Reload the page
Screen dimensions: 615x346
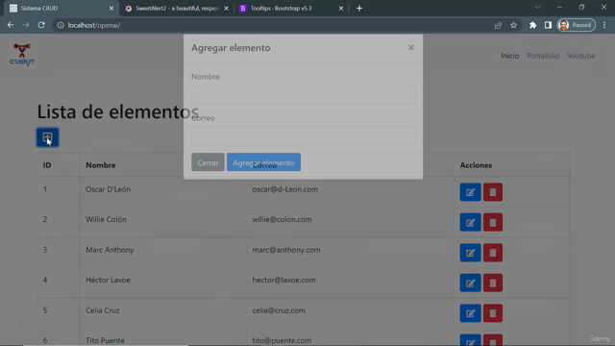tap(41, 25)
